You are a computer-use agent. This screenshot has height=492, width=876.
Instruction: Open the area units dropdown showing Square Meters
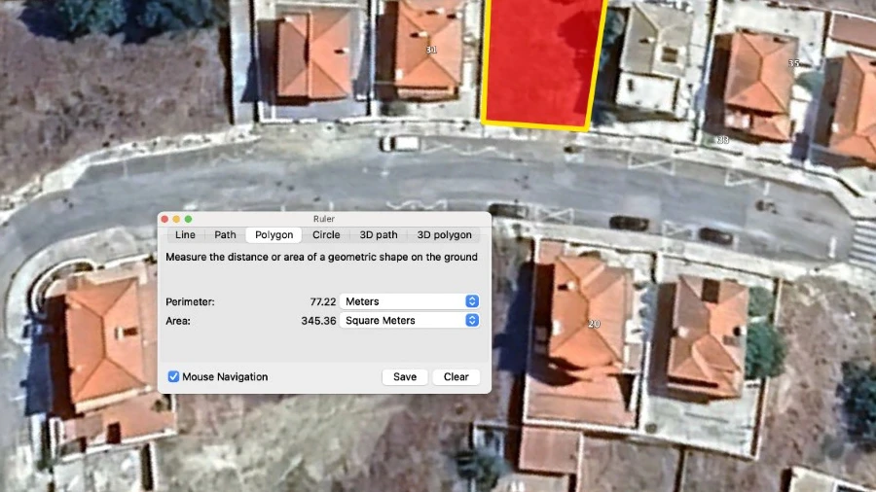(410, 320)
